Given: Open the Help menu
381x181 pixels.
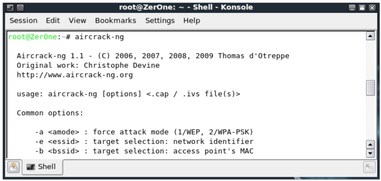Looking at the screenshot, I should (192, 21).
